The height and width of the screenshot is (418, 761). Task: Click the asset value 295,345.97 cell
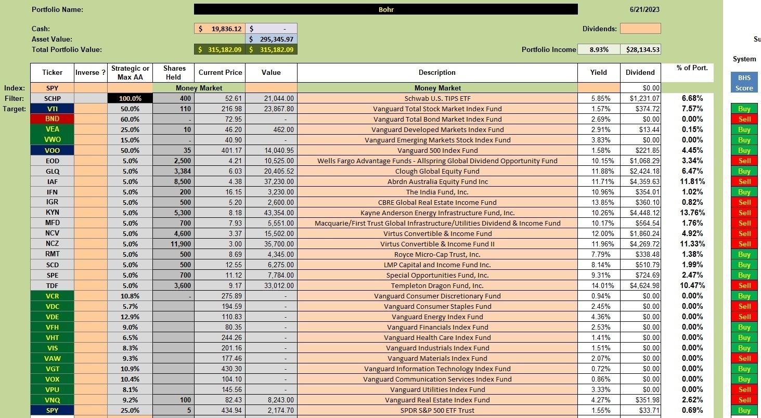pos(271,39)
